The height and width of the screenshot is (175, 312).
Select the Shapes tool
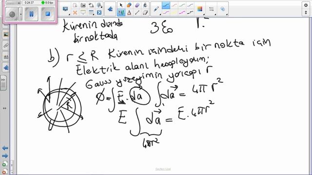129,5
